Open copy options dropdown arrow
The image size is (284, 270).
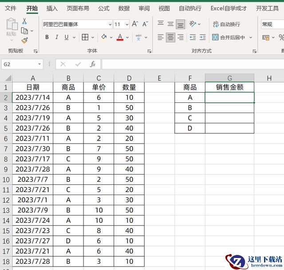(32, 31)
